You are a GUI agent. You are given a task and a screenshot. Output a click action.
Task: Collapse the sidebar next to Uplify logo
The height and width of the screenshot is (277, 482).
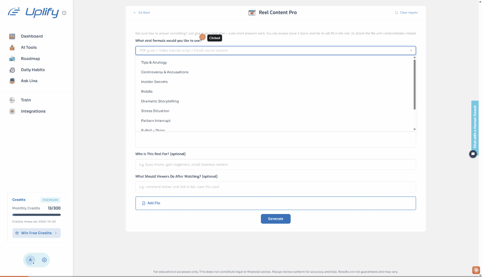click(64, 13)
